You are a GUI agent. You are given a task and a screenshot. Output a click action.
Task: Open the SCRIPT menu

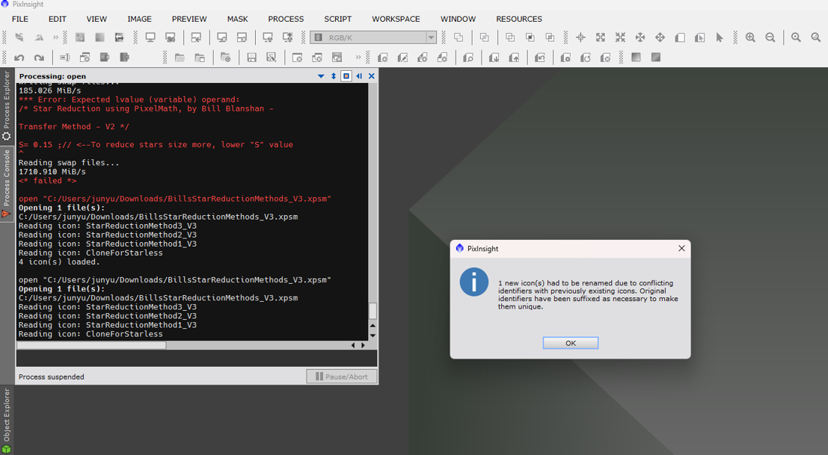pyautogui.click(x=338, y=19)
